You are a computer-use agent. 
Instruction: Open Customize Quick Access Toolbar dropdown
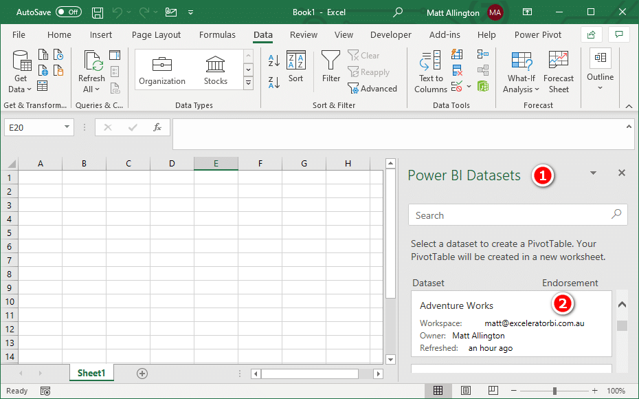[x=190, y=12]
